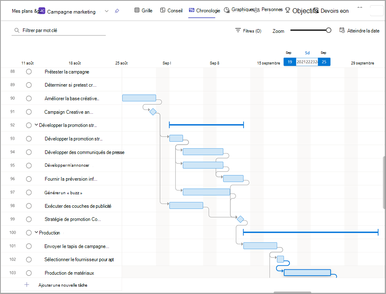Open the Devoirs tab
This screenshot has width=386, height=294.
point(331,11)
